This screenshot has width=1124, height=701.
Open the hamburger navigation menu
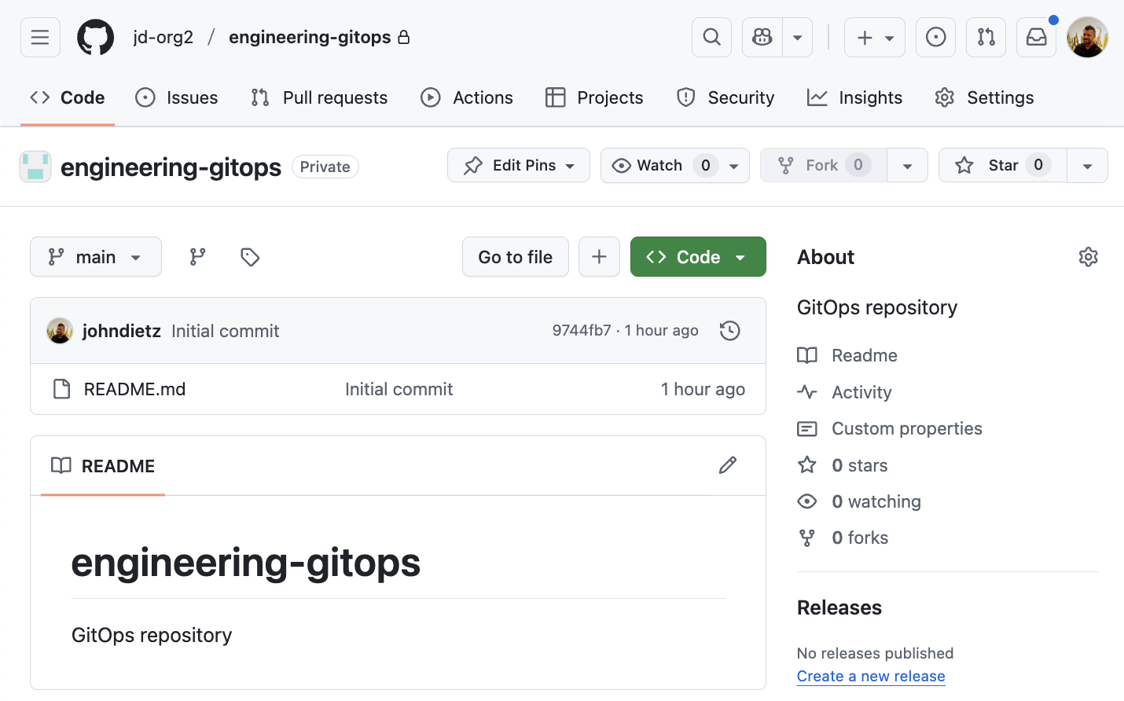tap(40, 37)
